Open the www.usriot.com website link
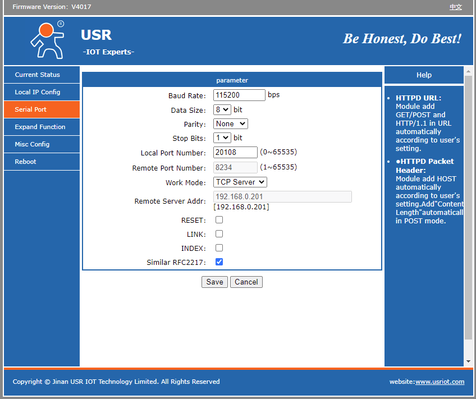 tap(440, 382)
